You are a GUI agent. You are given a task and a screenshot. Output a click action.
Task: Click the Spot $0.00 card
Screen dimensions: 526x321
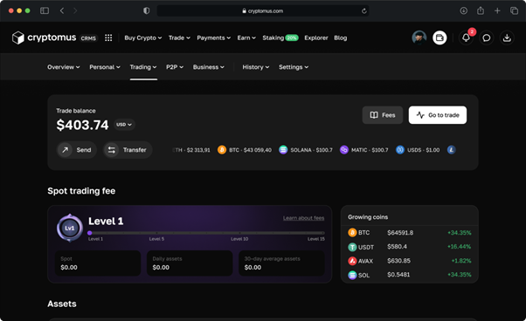tap(98, 263)
